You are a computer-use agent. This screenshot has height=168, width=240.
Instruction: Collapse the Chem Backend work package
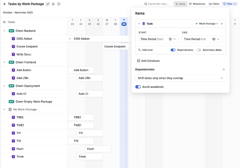pos(4,31)
